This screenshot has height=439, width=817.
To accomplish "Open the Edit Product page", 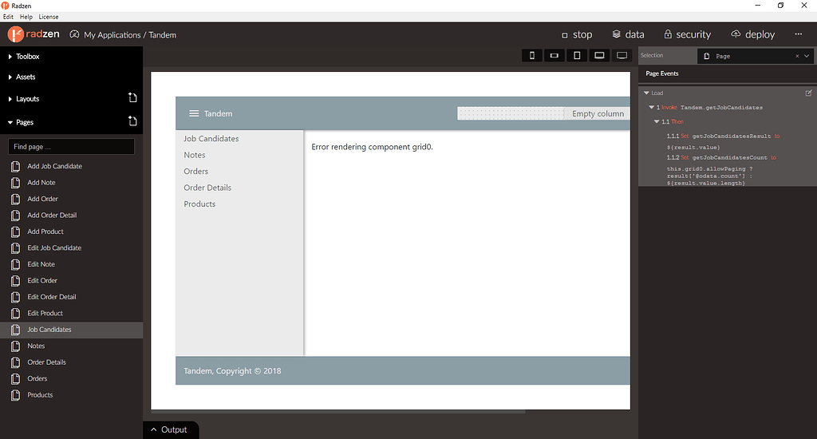I will [x=71, y=314].
